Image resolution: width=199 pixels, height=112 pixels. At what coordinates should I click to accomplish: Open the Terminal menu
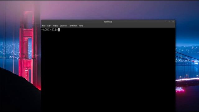tap(73, 26)
